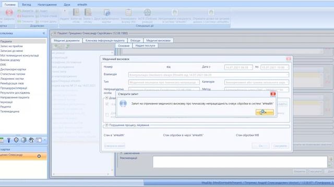The width and height of the screenshot is (334, 187).
Task: Click the panel layout icon in the sidebar bottom toolbar
Action: click(39, 140)
